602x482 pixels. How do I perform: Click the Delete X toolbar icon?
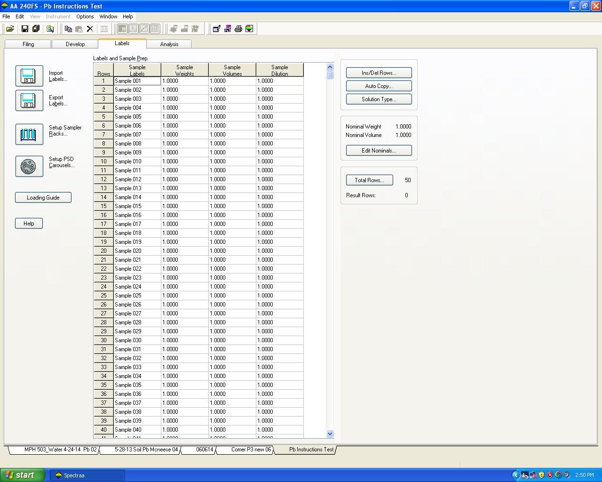point(90,29)
